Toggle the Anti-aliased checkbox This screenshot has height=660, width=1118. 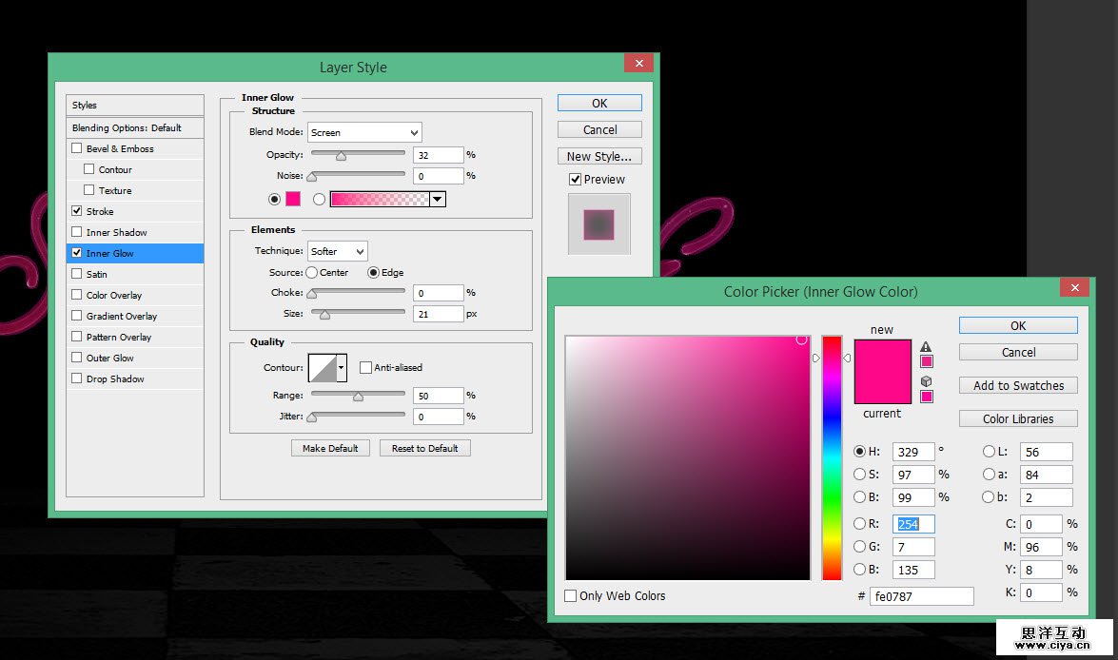click(x=365, y=367)
